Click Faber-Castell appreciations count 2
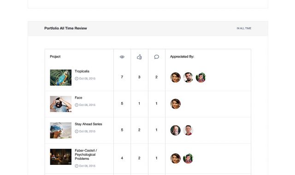Viewport: 295px width, 175px height. coord(139,158)
